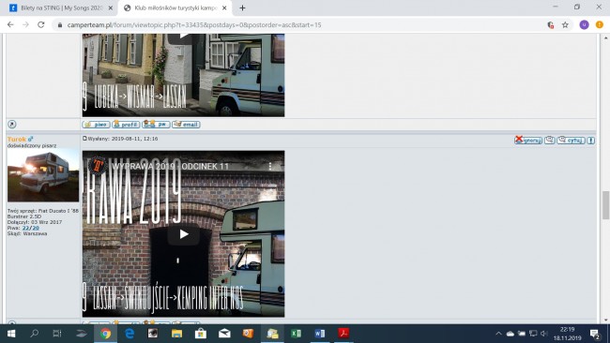Image resolution: width=610 pixels, height=343 pixels.
Task: Click the page vertical scrollbar thumb
Action: pyautogui.click(x=605, y=205)
